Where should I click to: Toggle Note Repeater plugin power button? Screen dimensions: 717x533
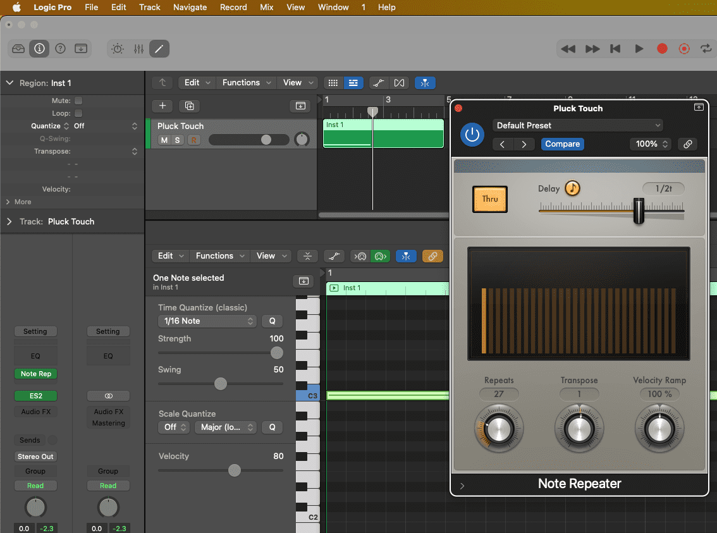[472, 135]
